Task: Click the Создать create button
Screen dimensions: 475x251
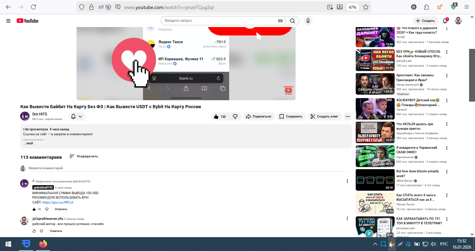Action: click(426, 21)
